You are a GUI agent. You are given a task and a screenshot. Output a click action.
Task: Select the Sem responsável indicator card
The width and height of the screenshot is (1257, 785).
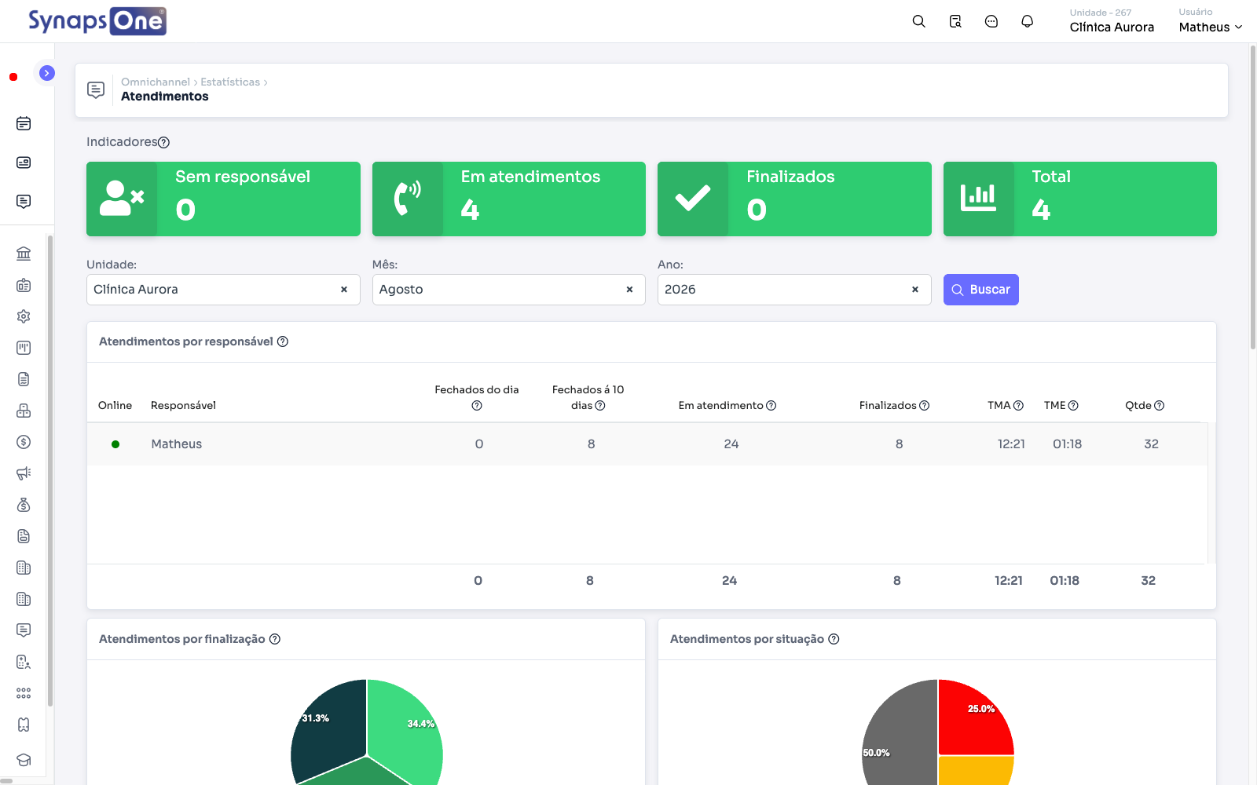pos(223,199)
